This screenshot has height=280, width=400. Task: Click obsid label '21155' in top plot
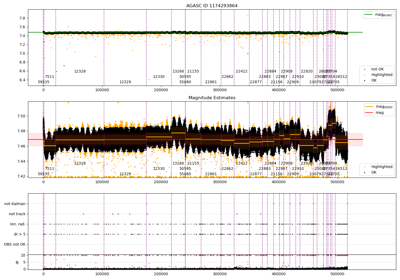tap(193, 71)
